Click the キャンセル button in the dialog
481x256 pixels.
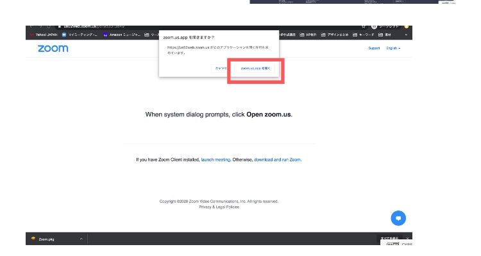(221, 68)
